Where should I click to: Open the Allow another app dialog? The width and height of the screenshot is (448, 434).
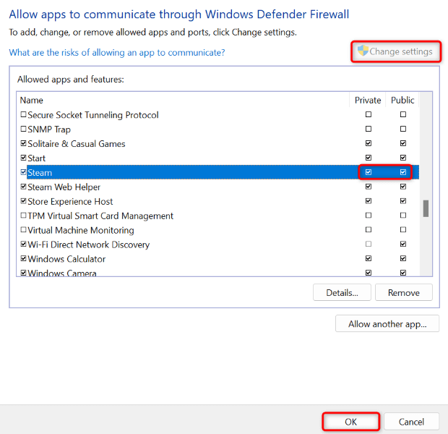pos(387,324)
